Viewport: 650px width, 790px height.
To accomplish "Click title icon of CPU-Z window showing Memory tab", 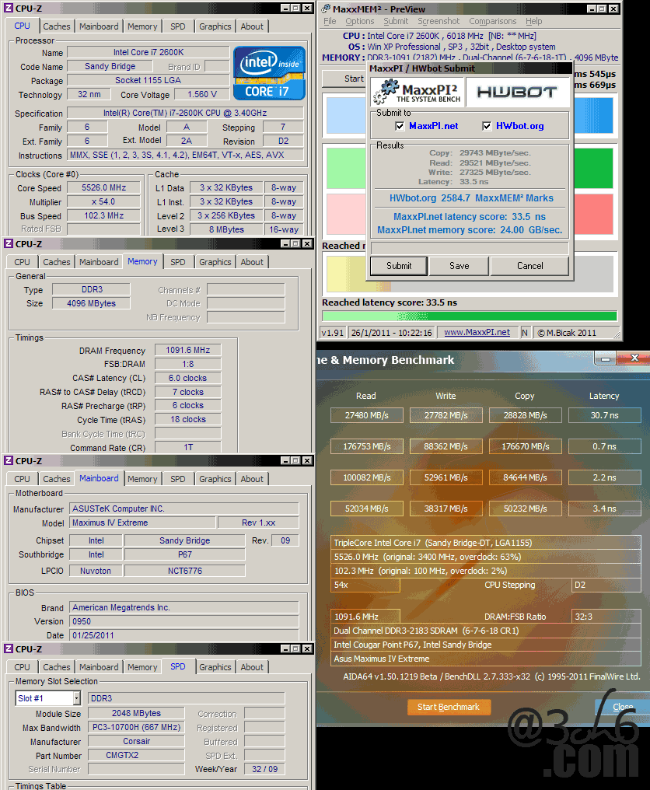I will (9, 244).
